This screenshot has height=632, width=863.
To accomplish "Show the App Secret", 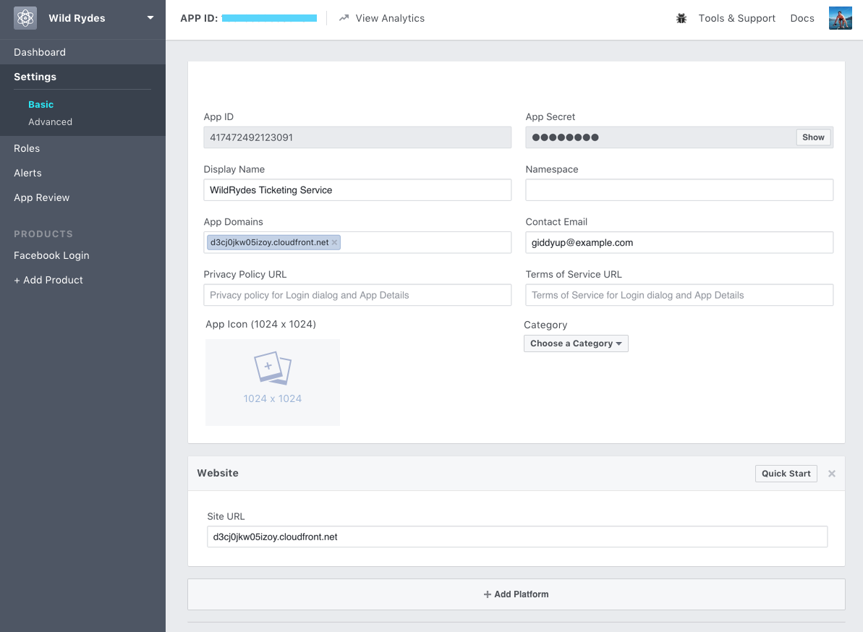I will (813, 137).
